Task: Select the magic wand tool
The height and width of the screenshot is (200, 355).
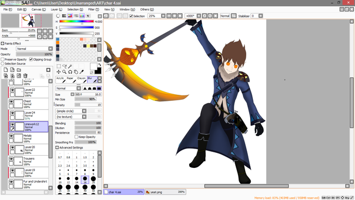Action: tap(70, 66)
